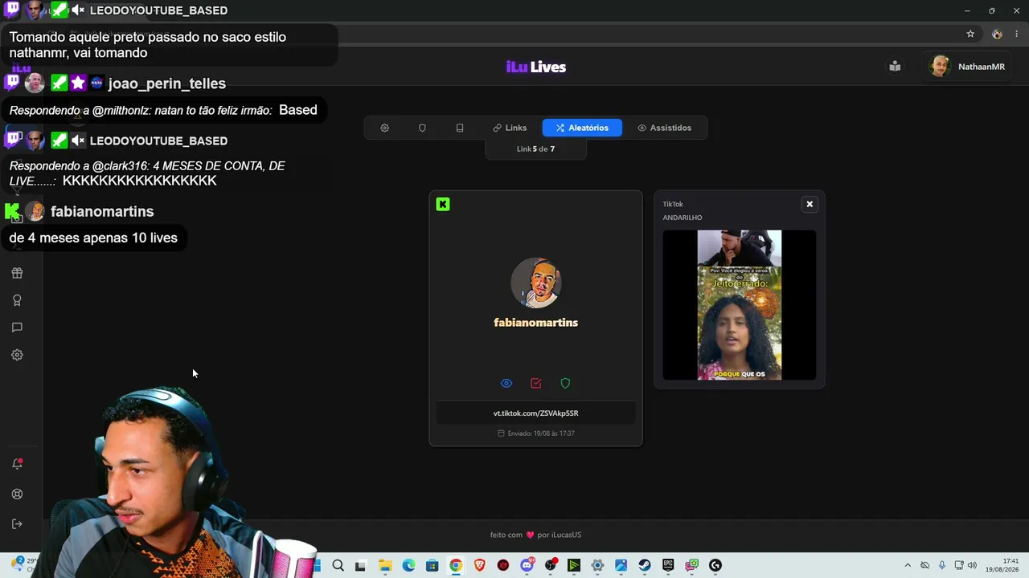Open Windows Search from the taskbar

[338, 565]
